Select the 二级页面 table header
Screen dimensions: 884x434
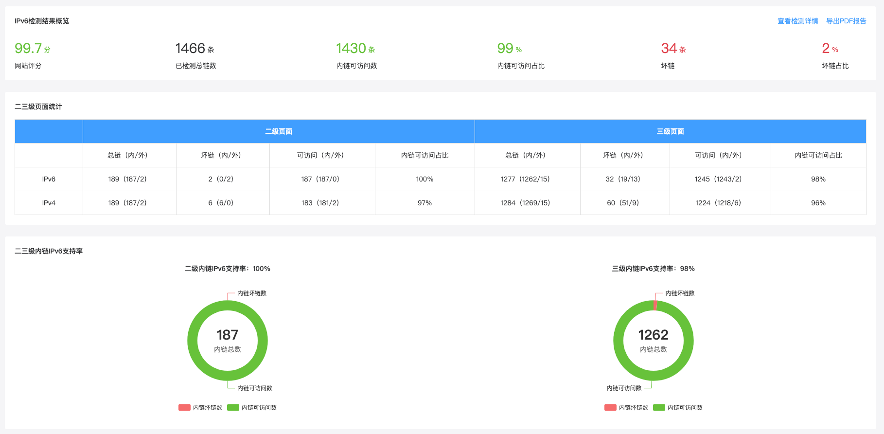279,131
